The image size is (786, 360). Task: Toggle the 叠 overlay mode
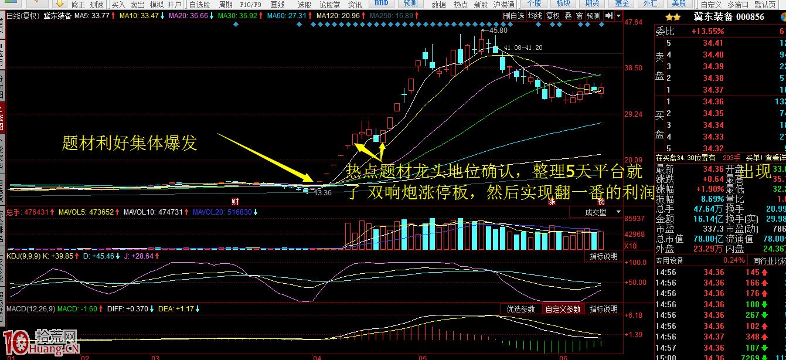[569, 18]
